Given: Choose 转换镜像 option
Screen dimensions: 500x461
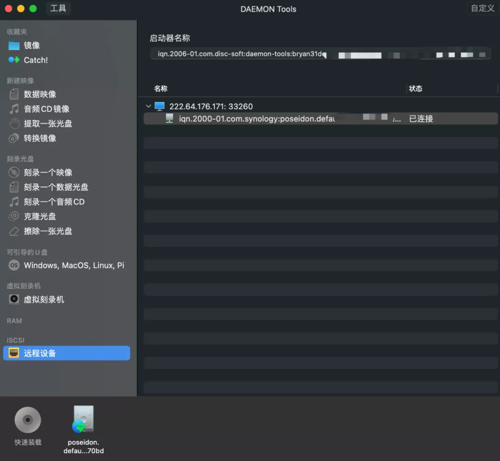Looking at the screenshot, I should [40, 138].
